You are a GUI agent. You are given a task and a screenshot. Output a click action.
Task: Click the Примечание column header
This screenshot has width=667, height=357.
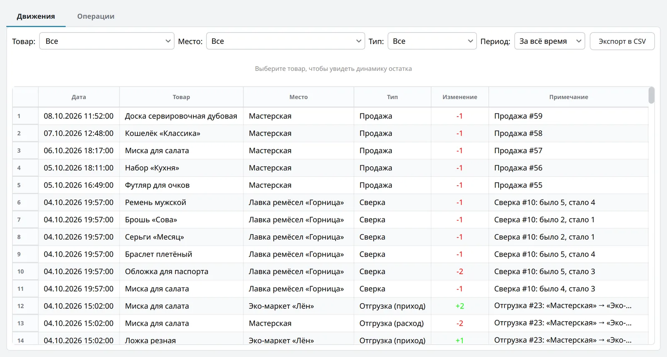pyautogui.click(x=569, y=97)
